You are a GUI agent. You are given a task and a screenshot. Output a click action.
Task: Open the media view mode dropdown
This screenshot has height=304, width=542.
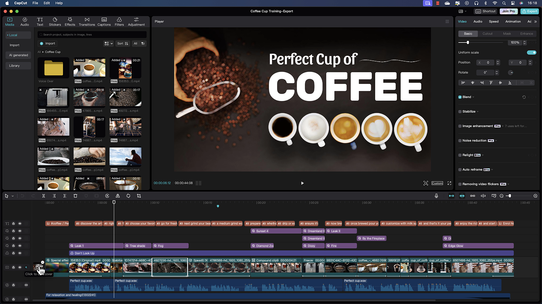[x=108, y=44]
